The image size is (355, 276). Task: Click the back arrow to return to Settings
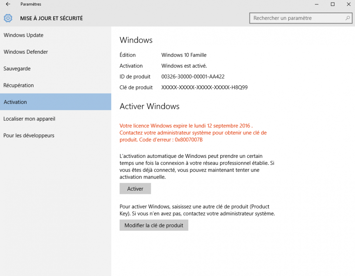tap(8, 4)
